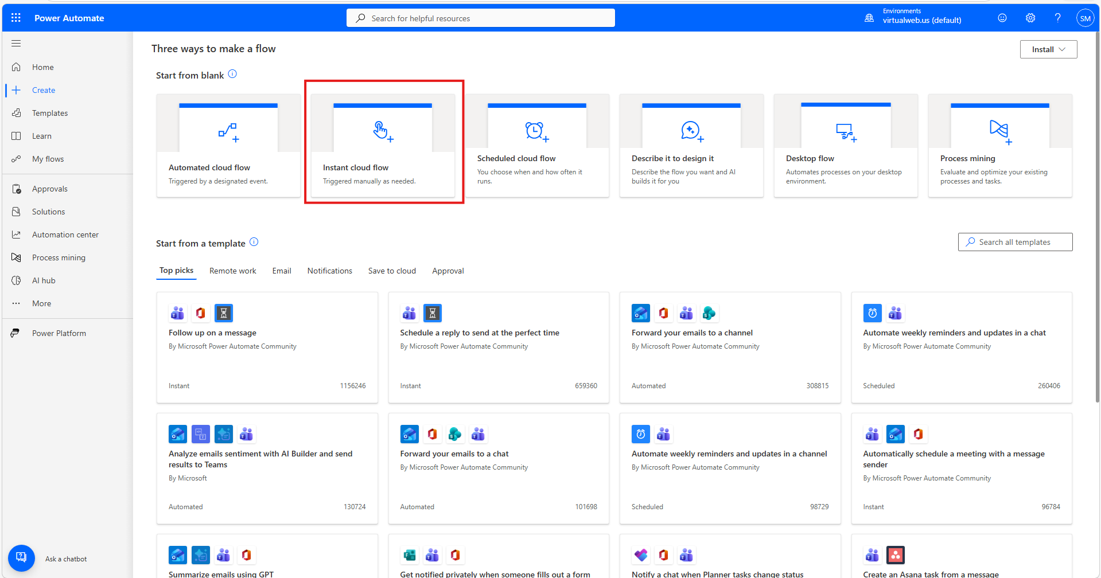Click the AI hub icon in the sidebar
This screenshot has height=578, width=1101.
16,280
